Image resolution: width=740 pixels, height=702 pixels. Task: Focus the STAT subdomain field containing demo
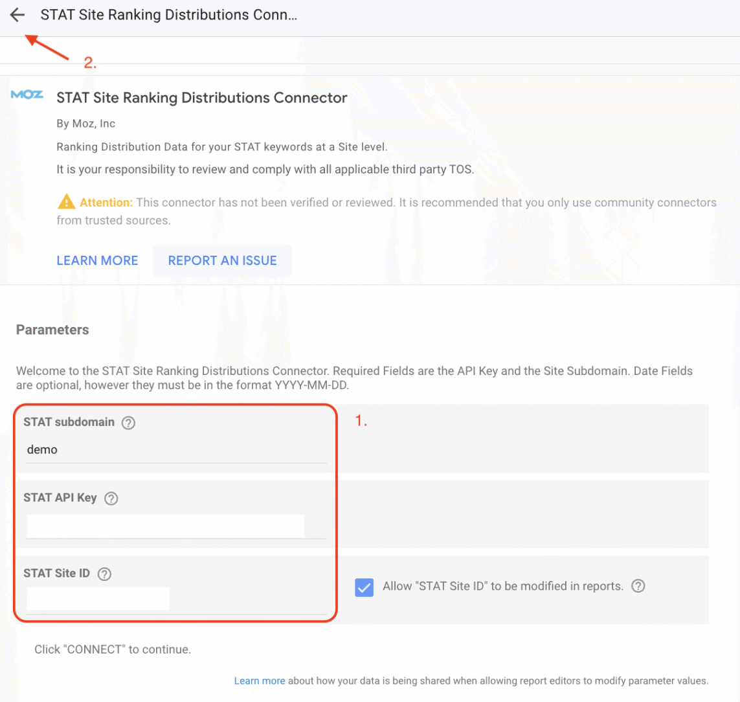pos(176,450)
